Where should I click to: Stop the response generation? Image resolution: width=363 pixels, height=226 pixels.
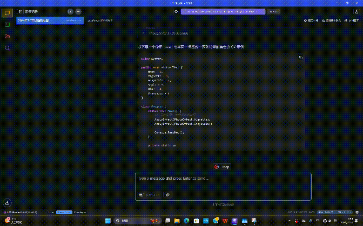coord(223,167)
